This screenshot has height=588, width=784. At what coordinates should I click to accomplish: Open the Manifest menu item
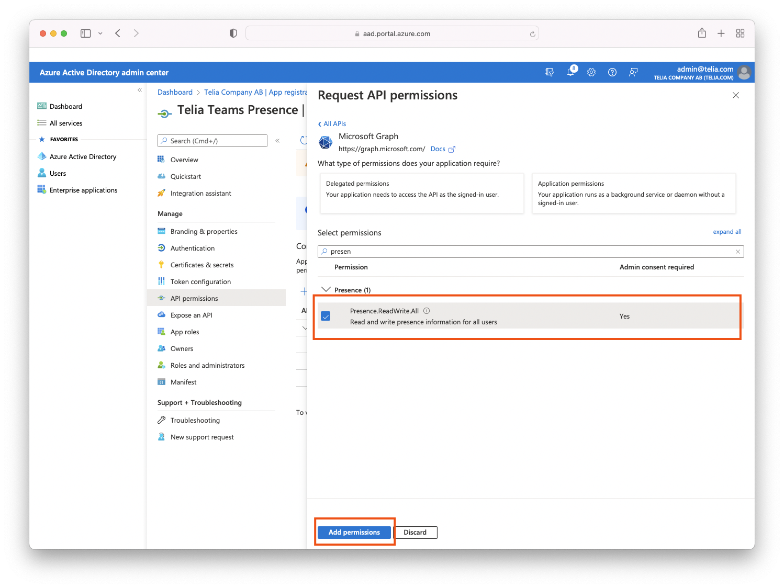(183, 382)
